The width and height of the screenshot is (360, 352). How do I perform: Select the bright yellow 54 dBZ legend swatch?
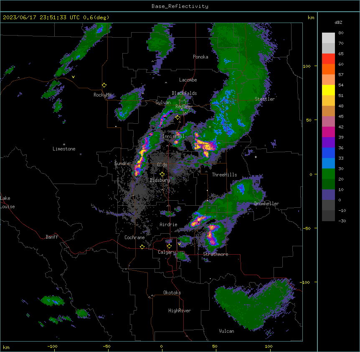point(328,90)
